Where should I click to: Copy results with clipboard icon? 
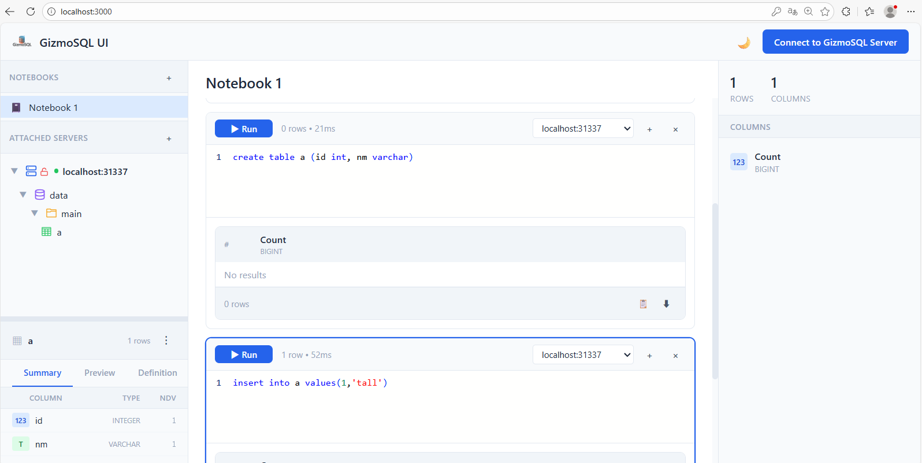643,304
